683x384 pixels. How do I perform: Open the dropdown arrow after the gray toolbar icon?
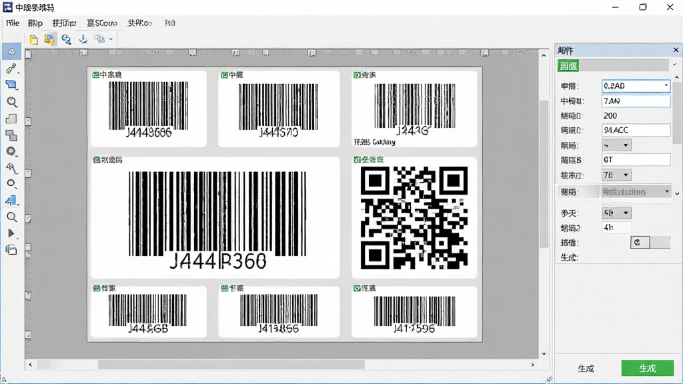tap(111, 39)
